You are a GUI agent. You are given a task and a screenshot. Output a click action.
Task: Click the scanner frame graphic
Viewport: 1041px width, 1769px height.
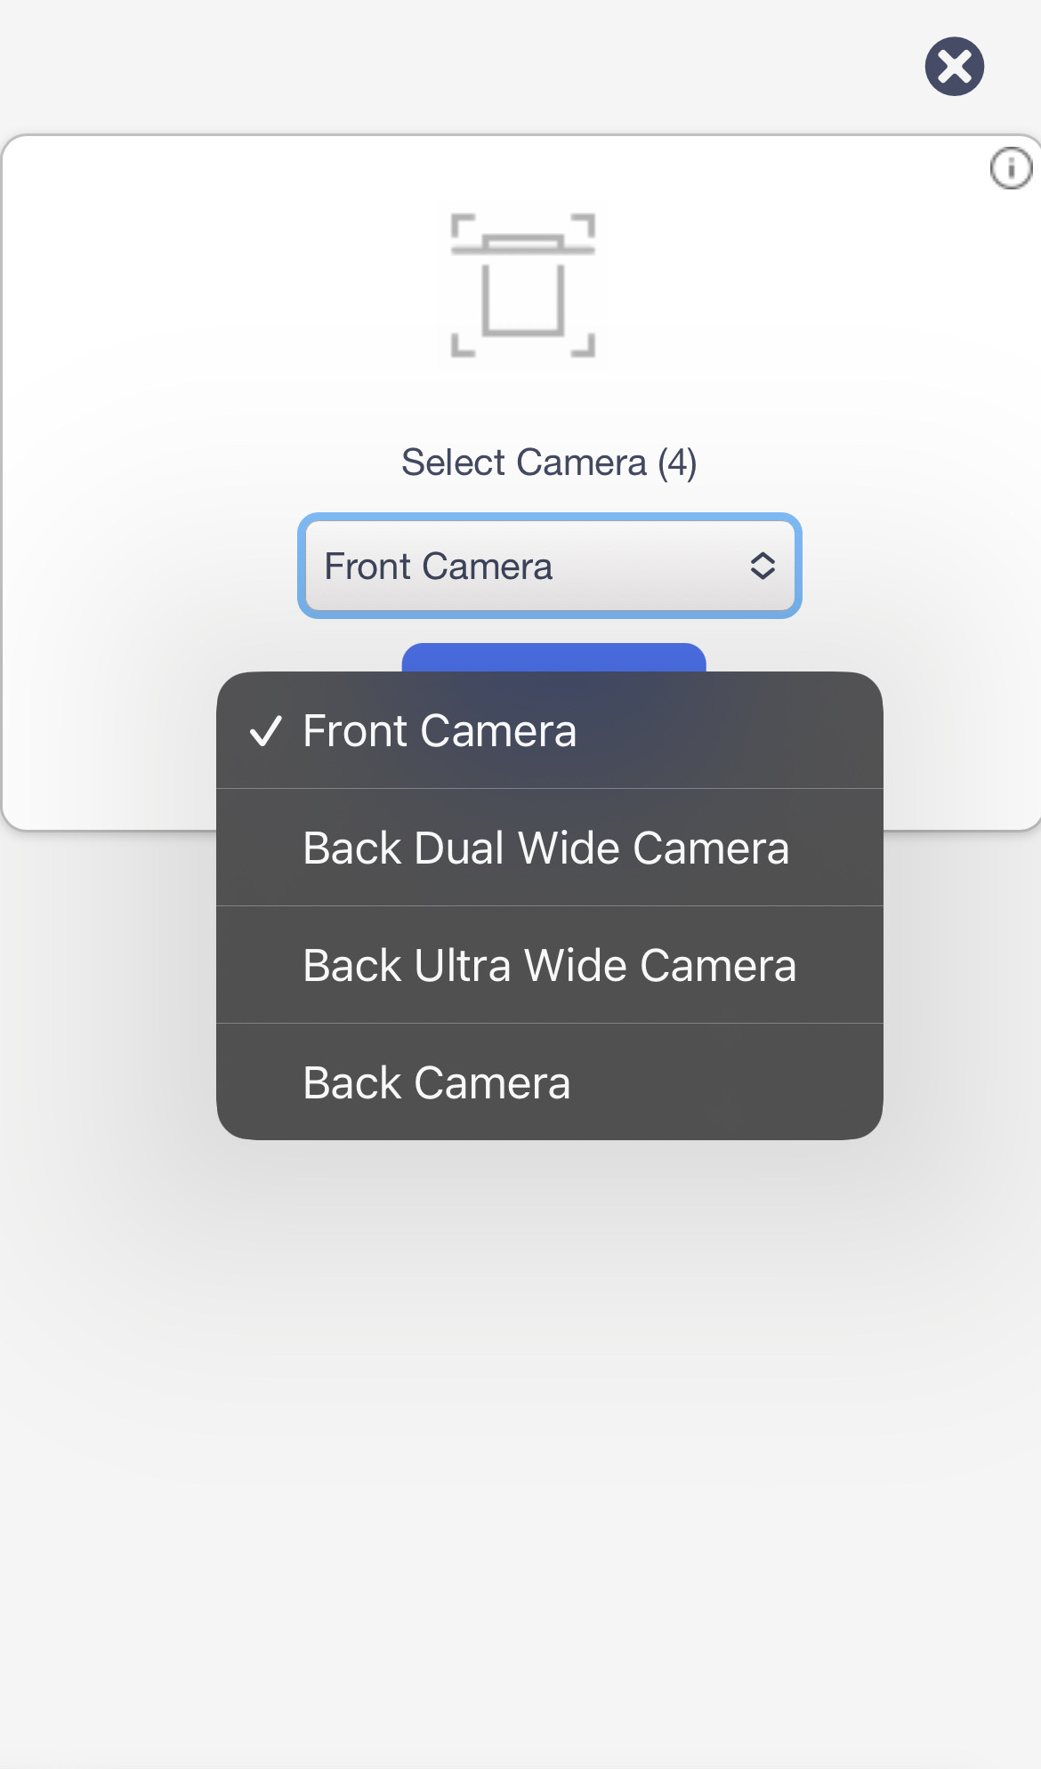tap(523, 285)
